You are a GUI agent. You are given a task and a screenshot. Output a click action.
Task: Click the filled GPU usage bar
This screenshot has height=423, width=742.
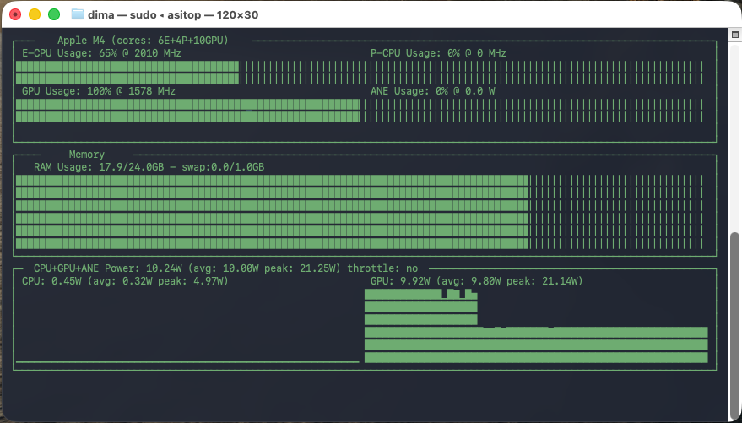click(187, 111)
